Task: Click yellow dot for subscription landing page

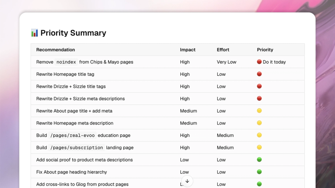Action: click(259, 147)
